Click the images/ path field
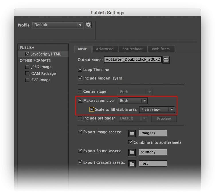Image resolution: width=215 pixels, height=192 pixels. pyautogui.click(x=153, y=133)
